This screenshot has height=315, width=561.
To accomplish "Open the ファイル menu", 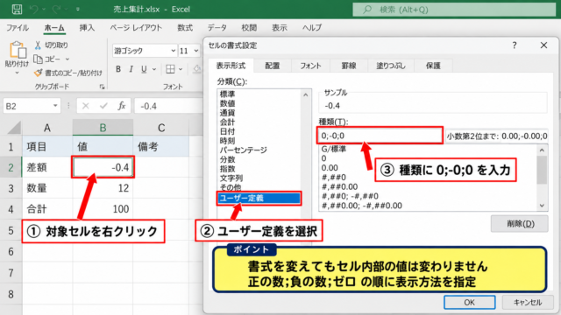I will tap(18, 27).
